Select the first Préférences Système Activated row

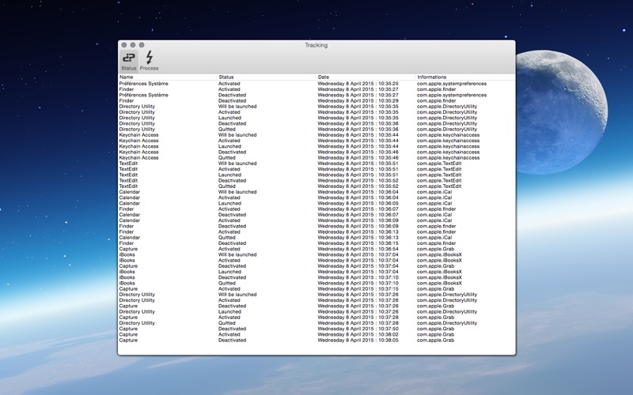(316, 84)
